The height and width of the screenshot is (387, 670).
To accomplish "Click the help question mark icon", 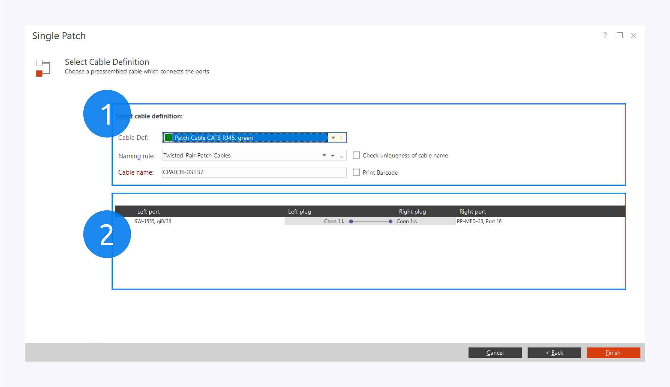I will tap(605, 35).
